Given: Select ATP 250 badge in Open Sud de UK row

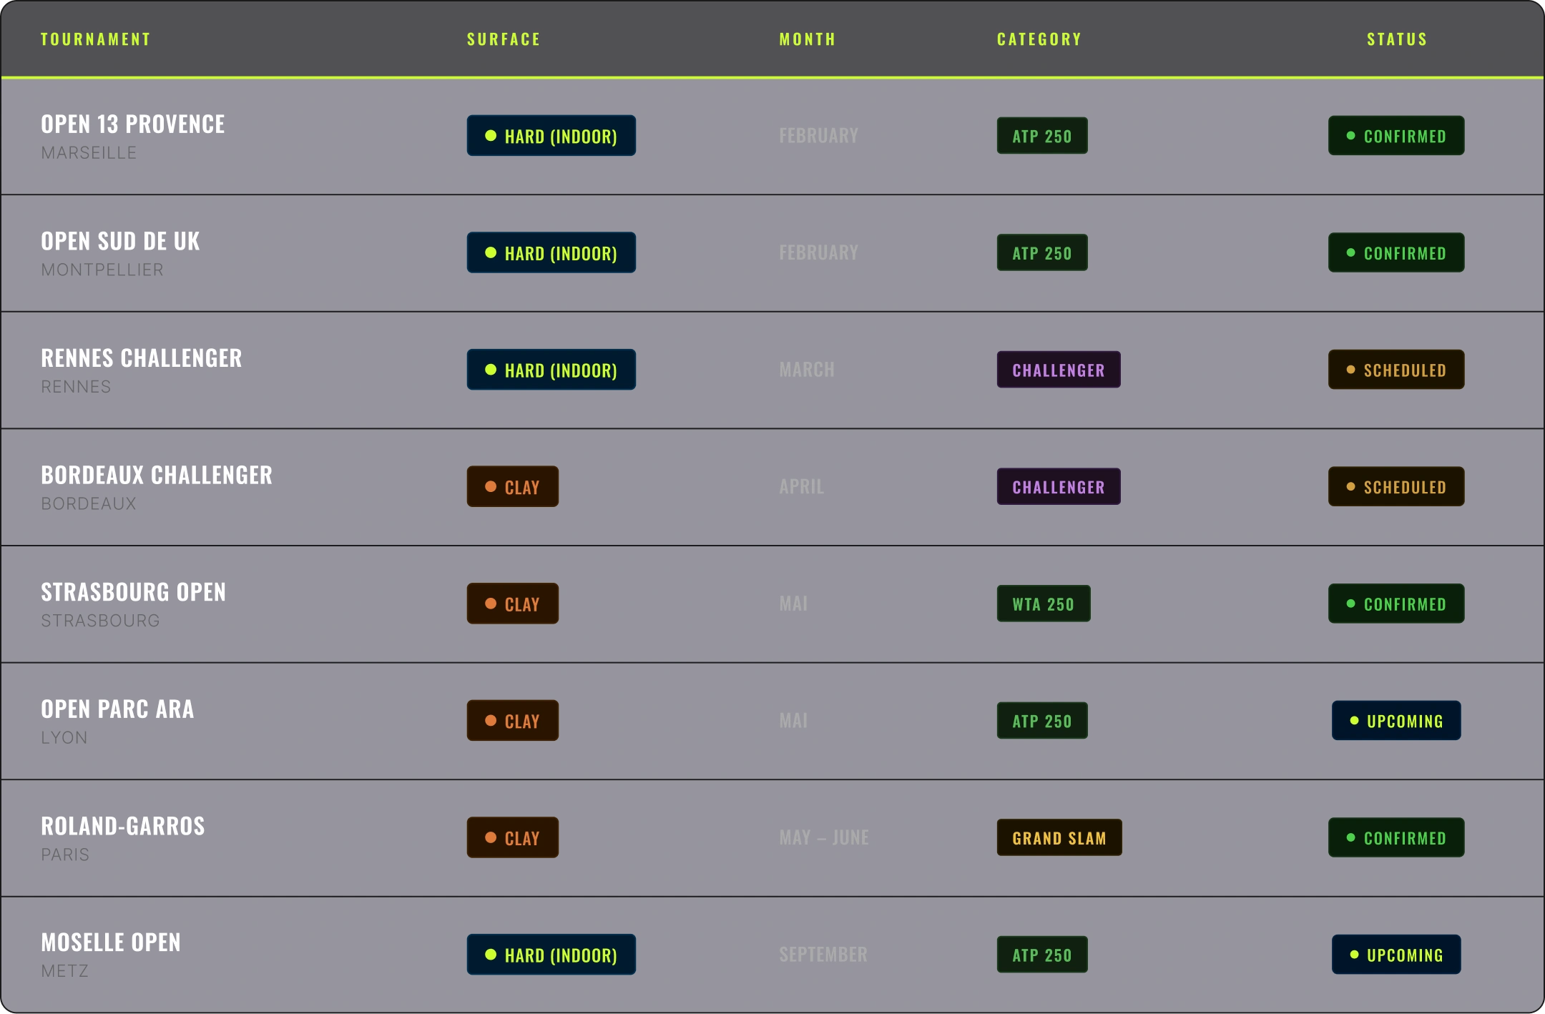Looking at the screenshot, I should (x=1042, y=252).
